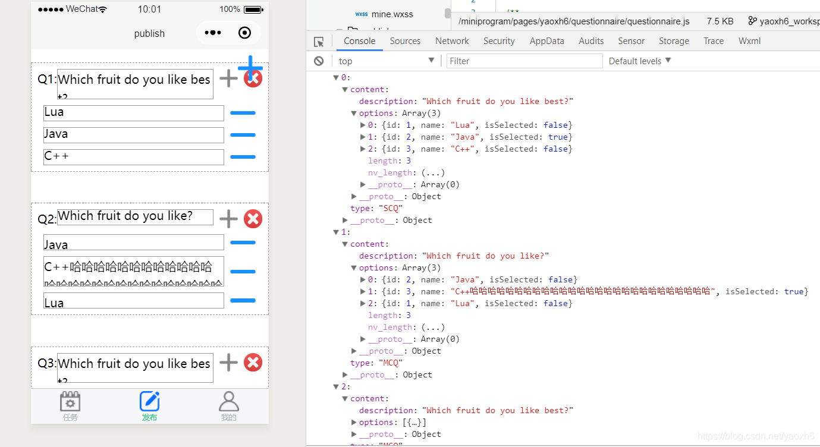The height and width of the screenshot is (447, 820).
Task: Open the Default levels dropdown
Action: point(640,61)
